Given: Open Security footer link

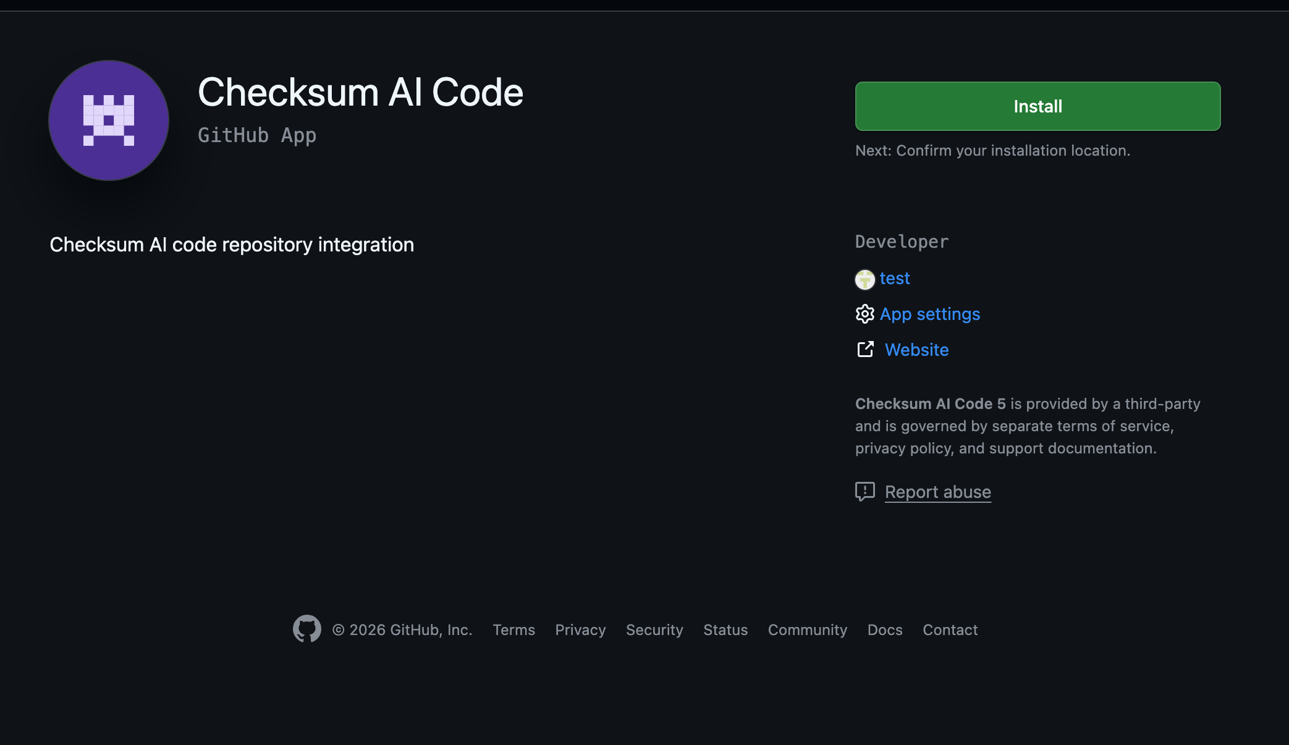Looking at the screenshot, I should click(654, 630).
